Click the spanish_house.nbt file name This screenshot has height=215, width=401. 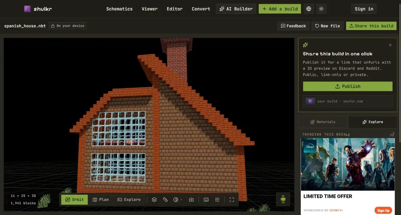(x=25, y=26)
